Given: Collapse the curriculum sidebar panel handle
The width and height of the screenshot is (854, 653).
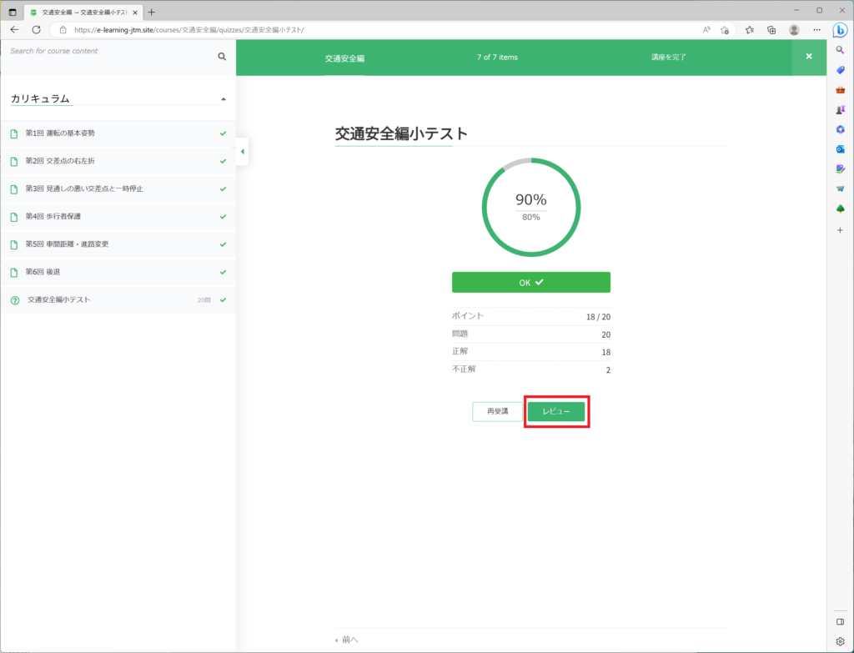Looking at the screenshot, I should 242,152.
